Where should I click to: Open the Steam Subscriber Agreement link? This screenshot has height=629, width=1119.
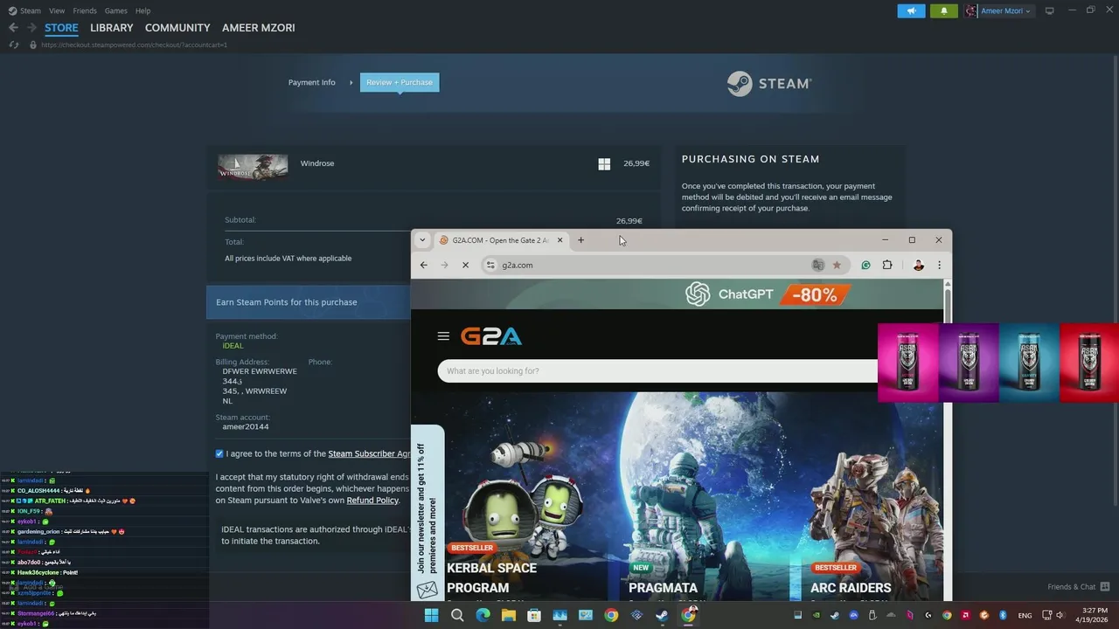tap(369, 453)
